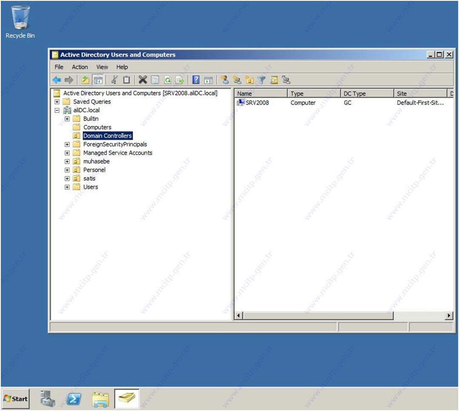
Task: Click the Forward arrow toolbar icon
Action: pyautogui.click(x=69, y=80)
